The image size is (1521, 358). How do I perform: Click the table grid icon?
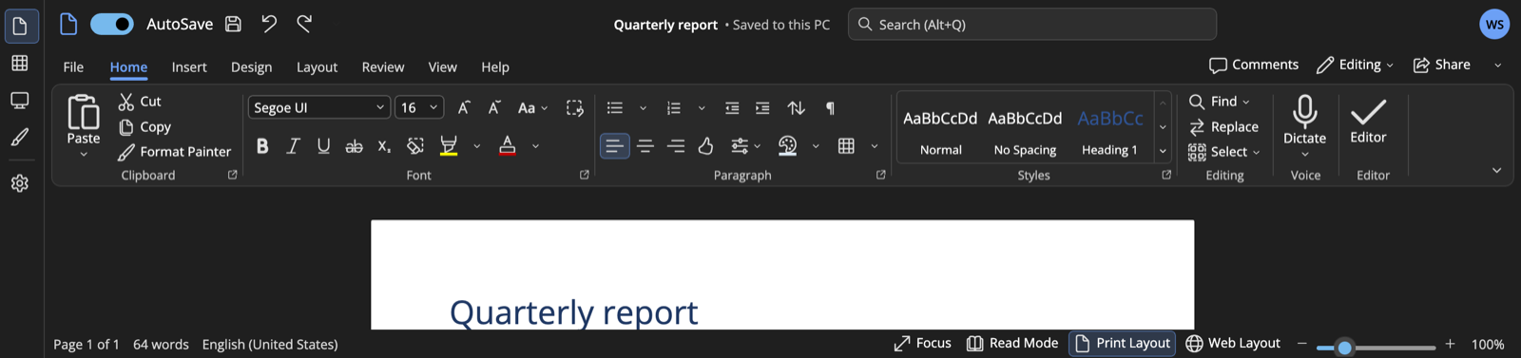coord(846,145)
